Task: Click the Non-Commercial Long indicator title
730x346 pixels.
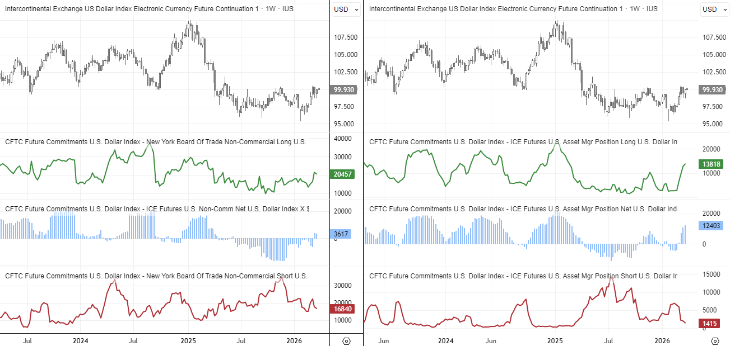Action: pyautogui.click(x=156, y=142)
